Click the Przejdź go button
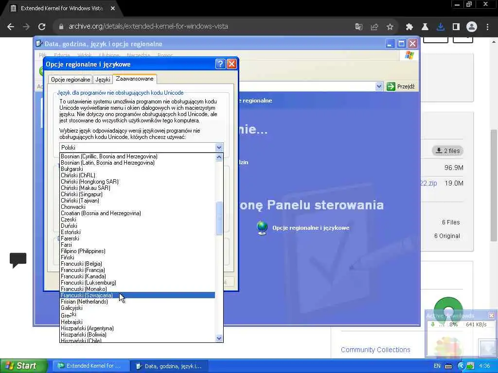Viewport: 498px width, 373px height. point(401,86)
